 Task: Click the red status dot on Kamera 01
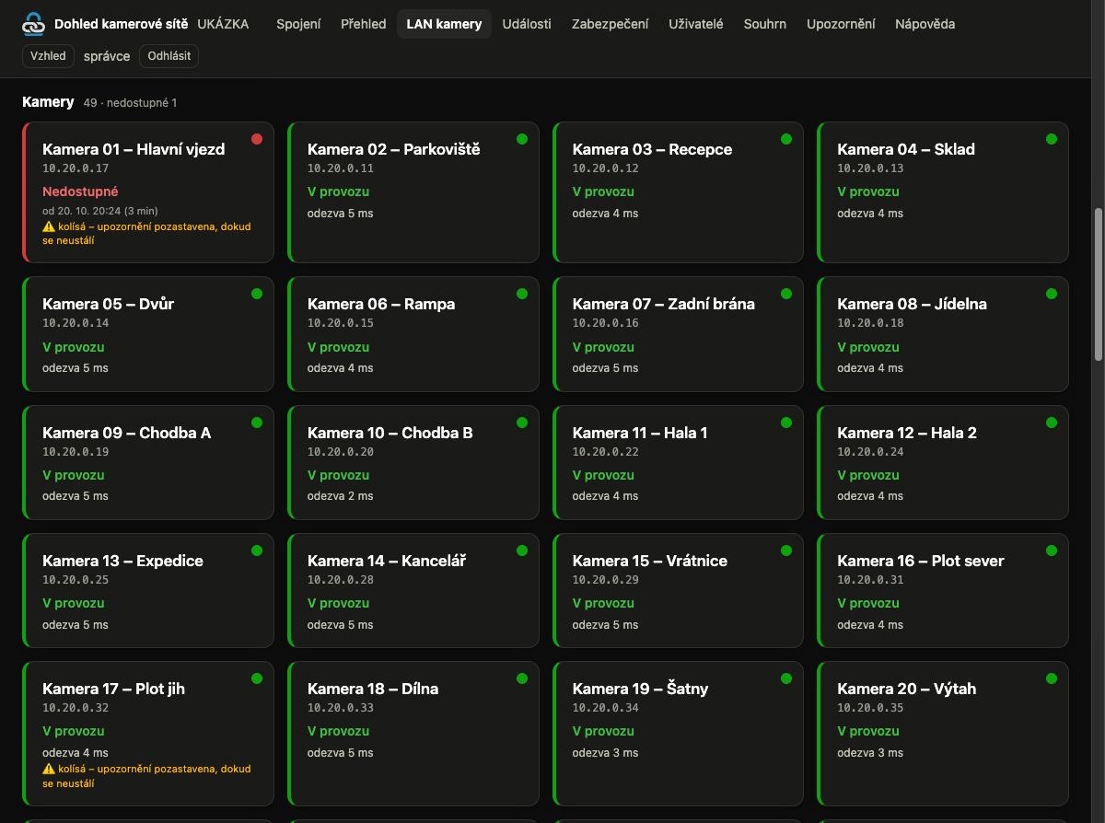pos(257,139)
